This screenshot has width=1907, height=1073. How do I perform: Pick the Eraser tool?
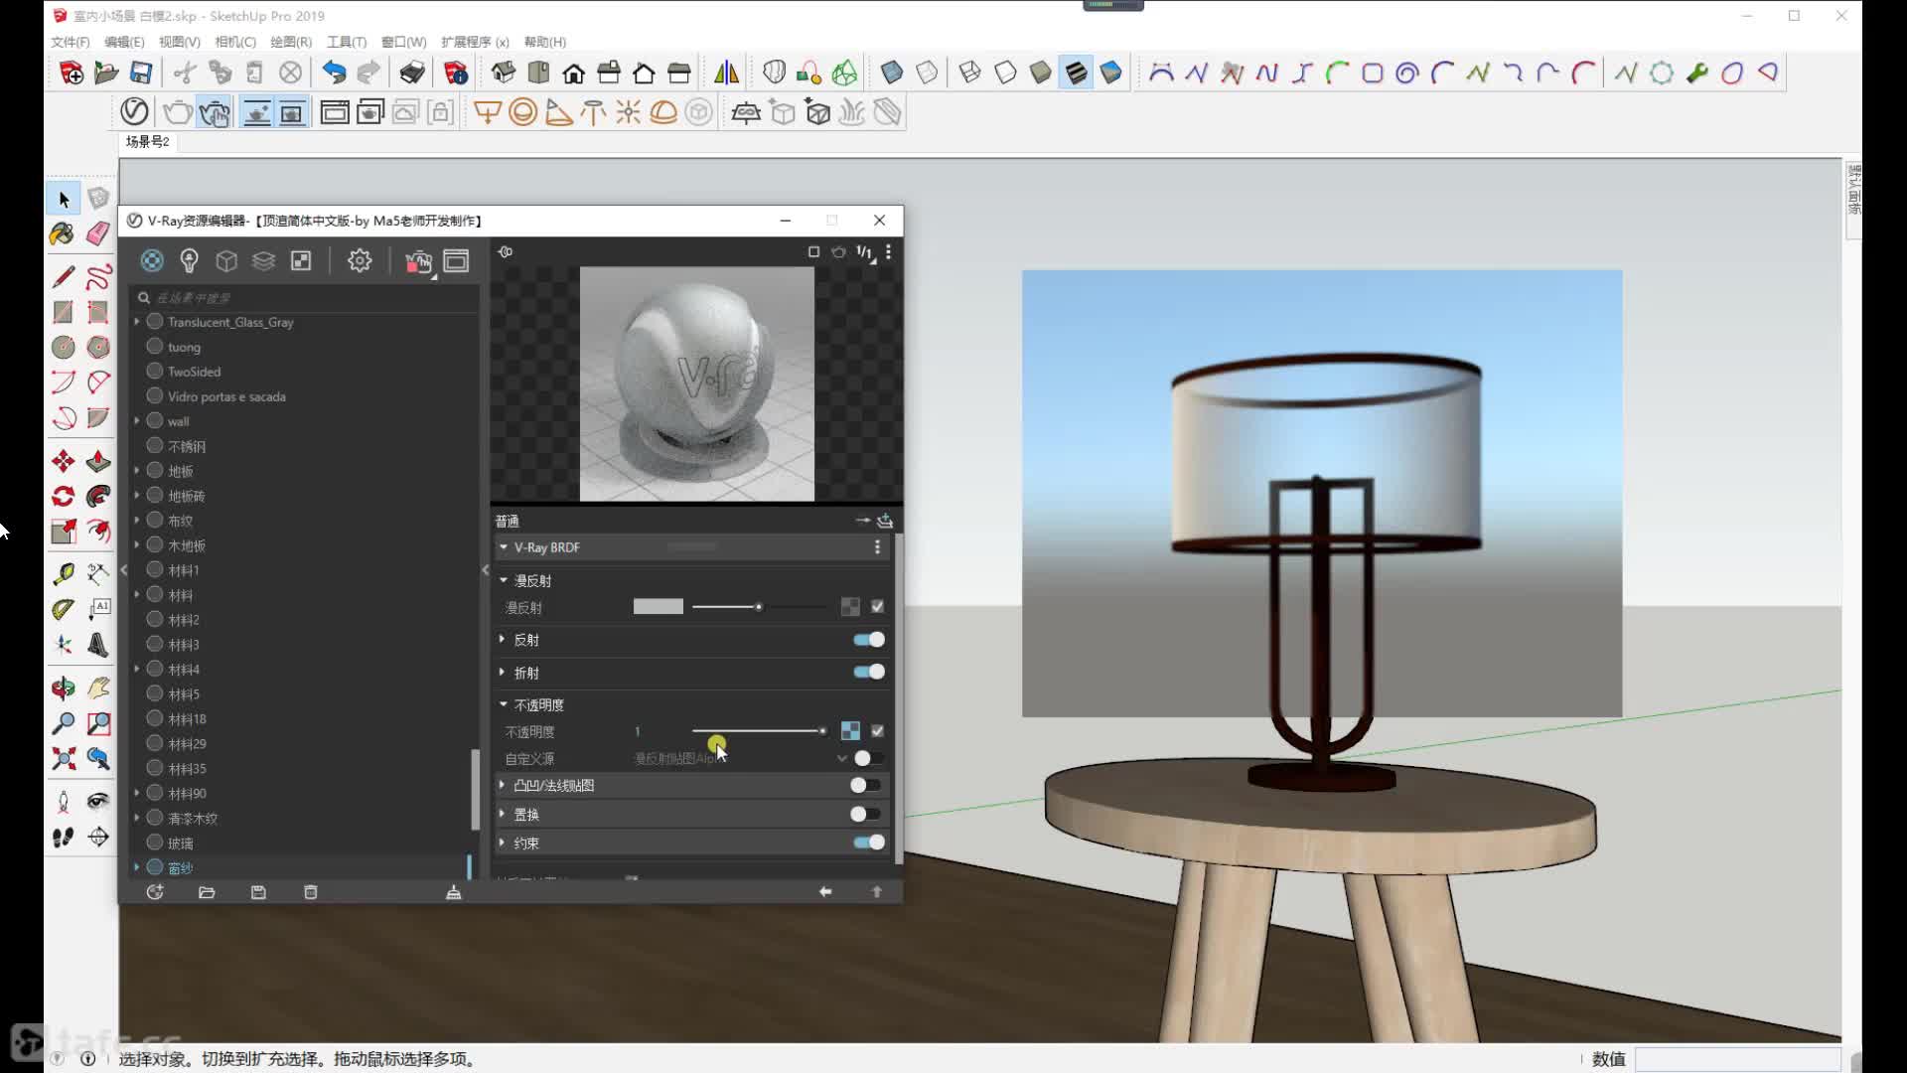pos(97,234)
